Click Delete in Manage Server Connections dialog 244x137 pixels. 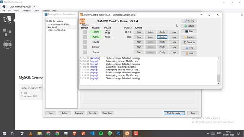(65, 113)
